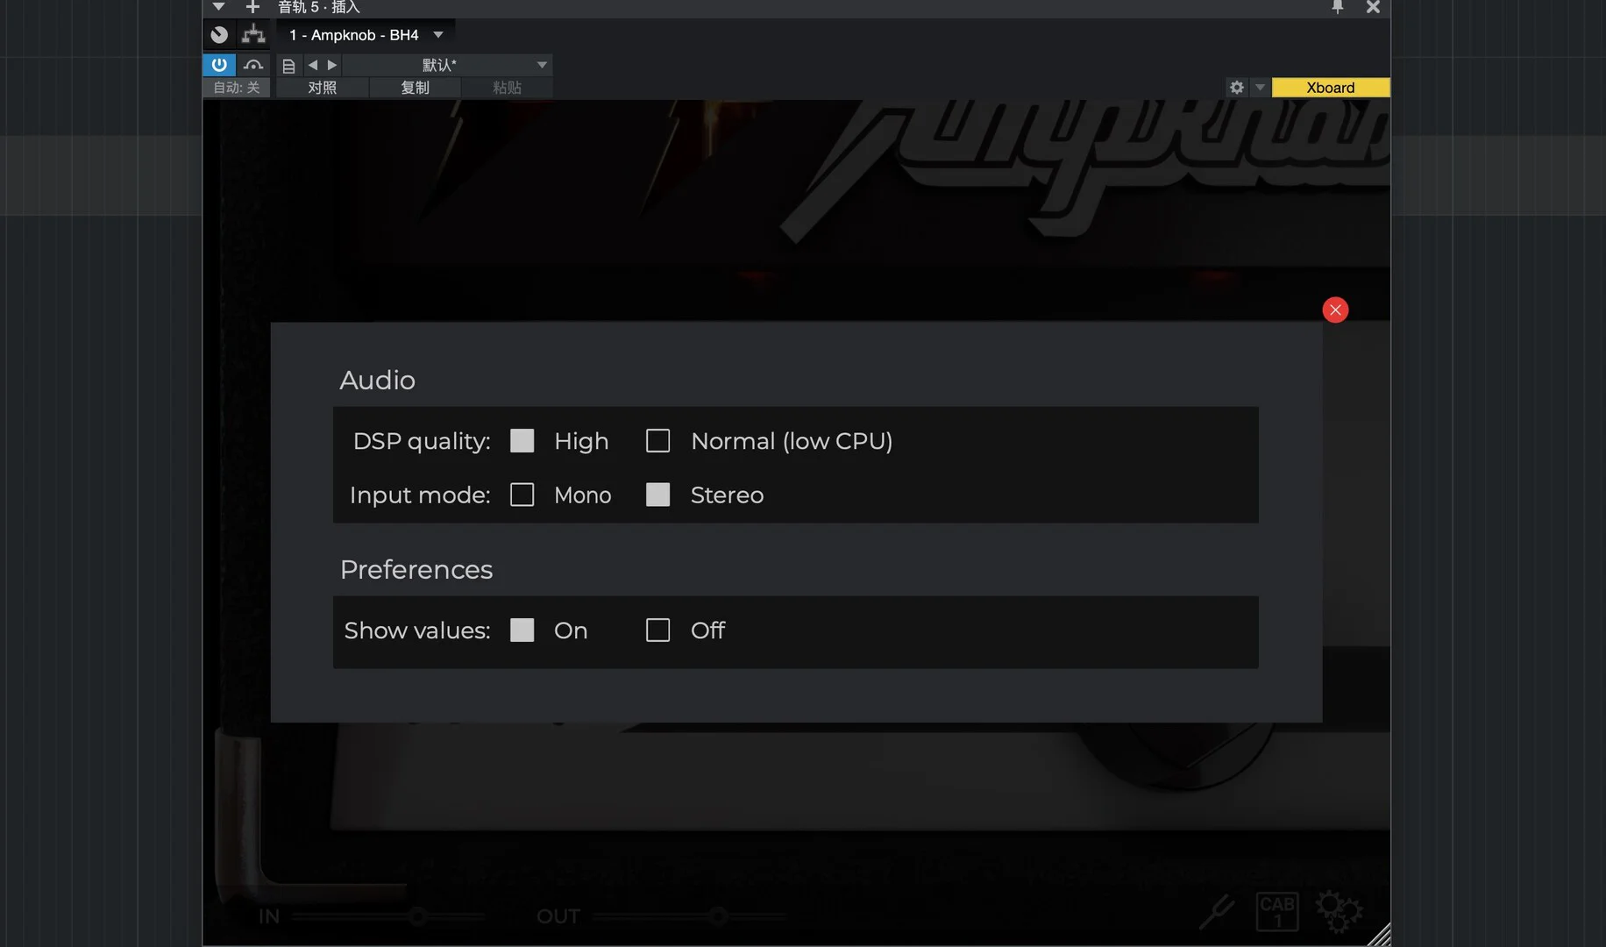This screenshot has height=947, width=1606.
Task: Load the previous preset arrow
Action: [313, 65]
